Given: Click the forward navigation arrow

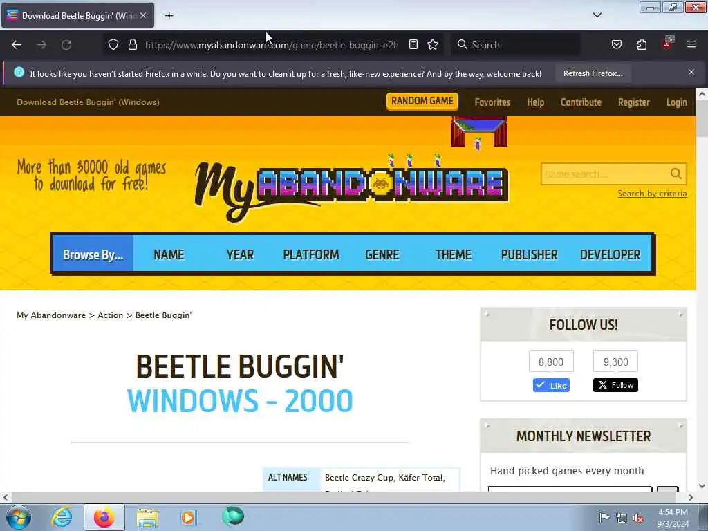Looking at the screenshot, I should point(41,45).
